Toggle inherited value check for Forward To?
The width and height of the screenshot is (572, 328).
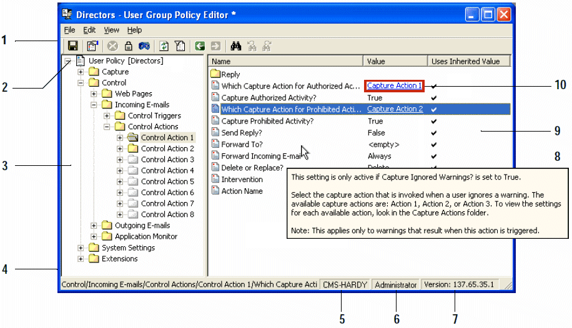434,145
